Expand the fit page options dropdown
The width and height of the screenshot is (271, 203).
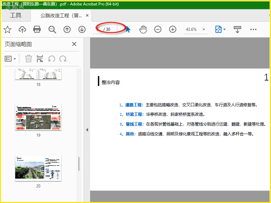coord(225,29)
